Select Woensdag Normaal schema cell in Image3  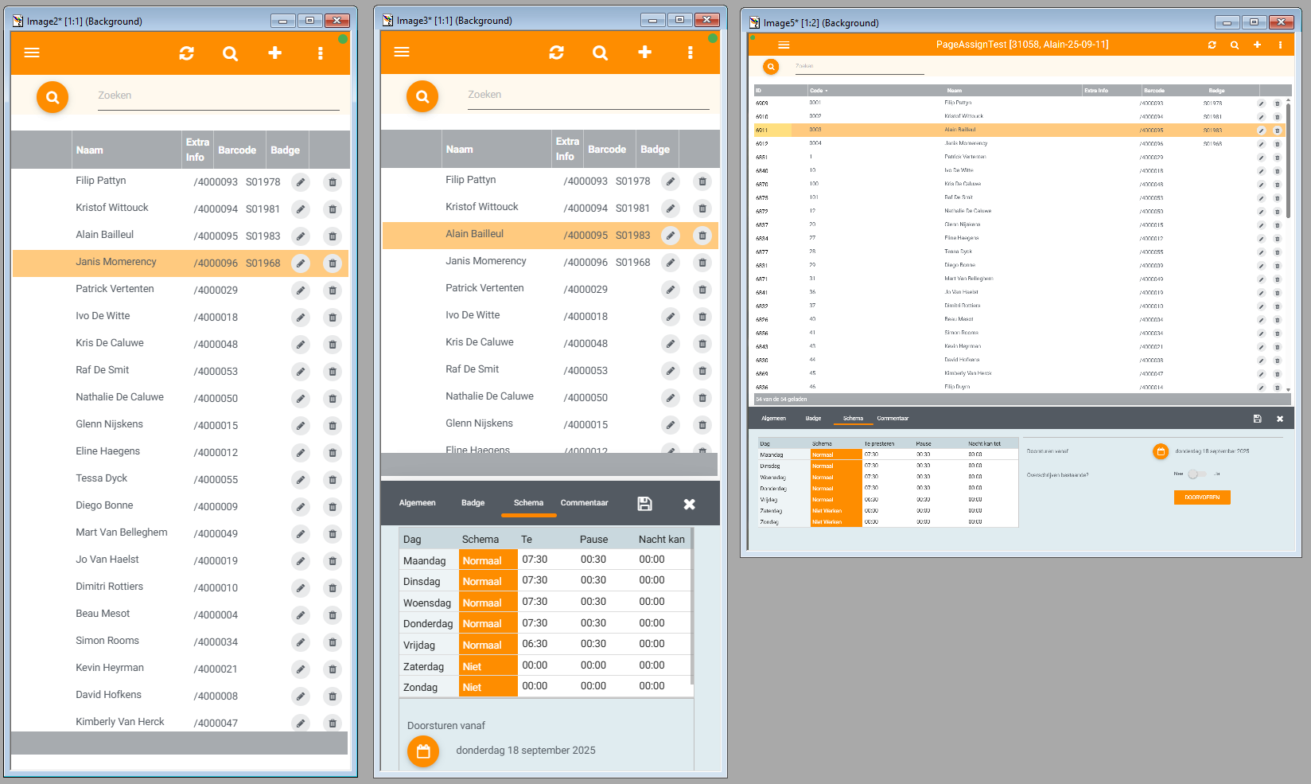(488, 603)
